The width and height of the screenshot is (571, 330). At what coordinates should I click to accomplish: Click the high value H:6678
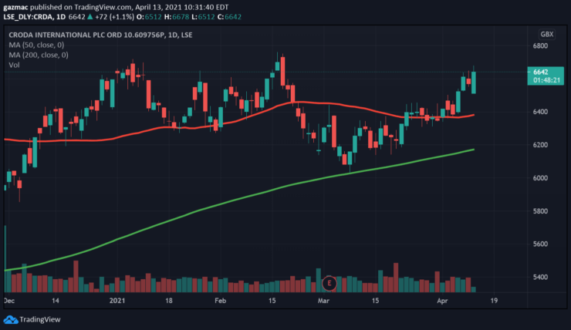click(x=177, y=17)
